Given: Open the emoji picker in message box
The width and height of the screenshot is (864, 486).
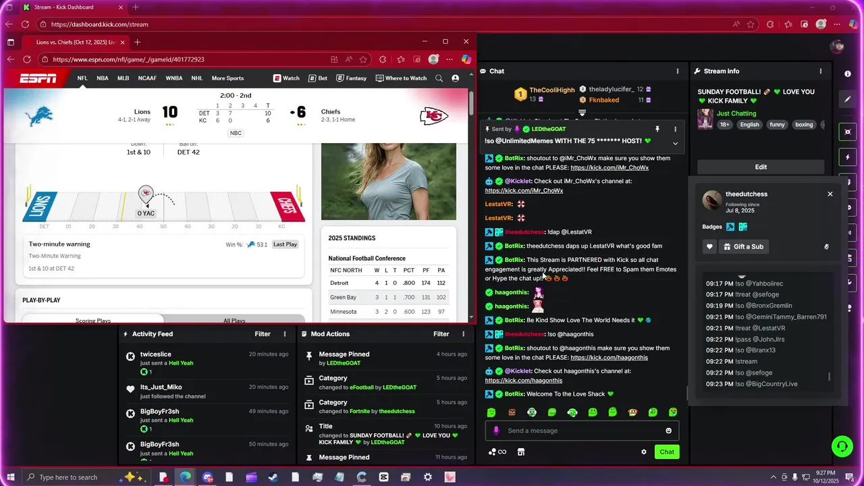Looking at the screenshot, I should [x=668, y=431].
